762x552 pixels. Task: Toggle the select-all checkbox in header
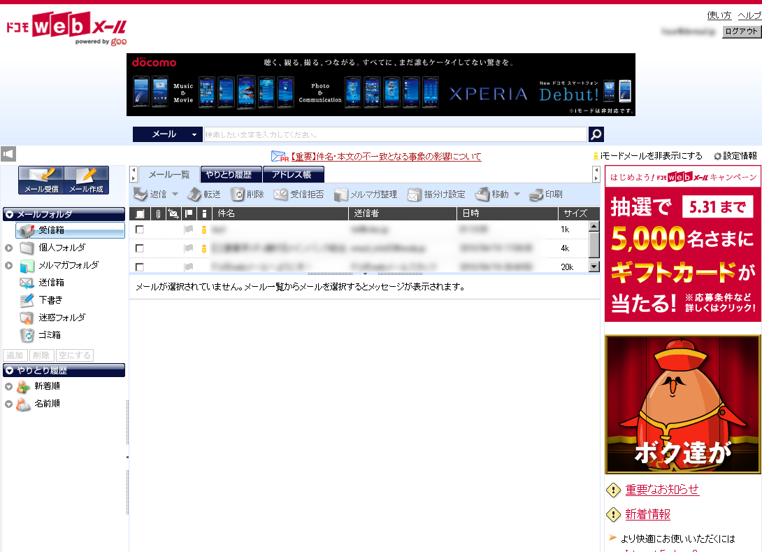(x=140, y=214)
